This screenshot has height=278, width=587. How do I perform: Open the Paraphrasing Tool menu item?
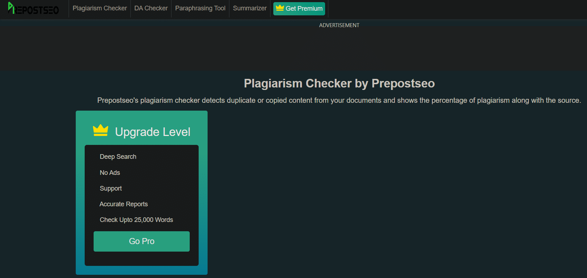(x=200, y=8)
